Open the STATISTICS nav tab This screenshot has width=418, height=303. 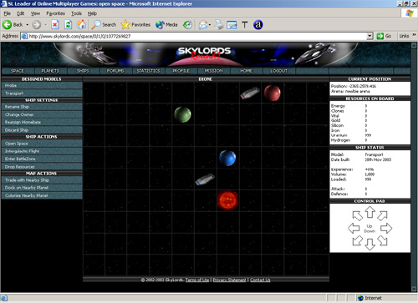pos(148,71)
